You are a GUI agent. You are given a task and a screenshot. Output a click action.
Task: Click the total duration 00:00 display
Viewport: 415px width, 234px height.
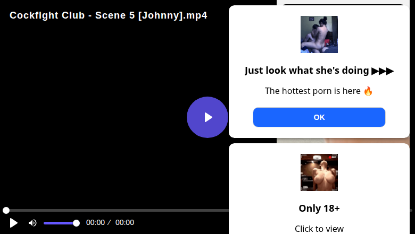point(124,223)
